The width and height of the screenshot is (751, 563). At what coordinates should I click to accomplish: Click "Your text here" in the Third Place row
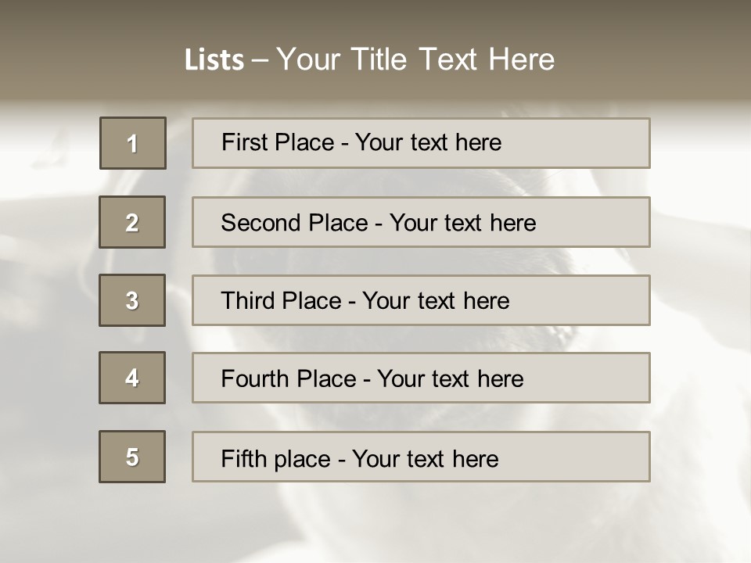pyautogui.click(x=436, y=301)
